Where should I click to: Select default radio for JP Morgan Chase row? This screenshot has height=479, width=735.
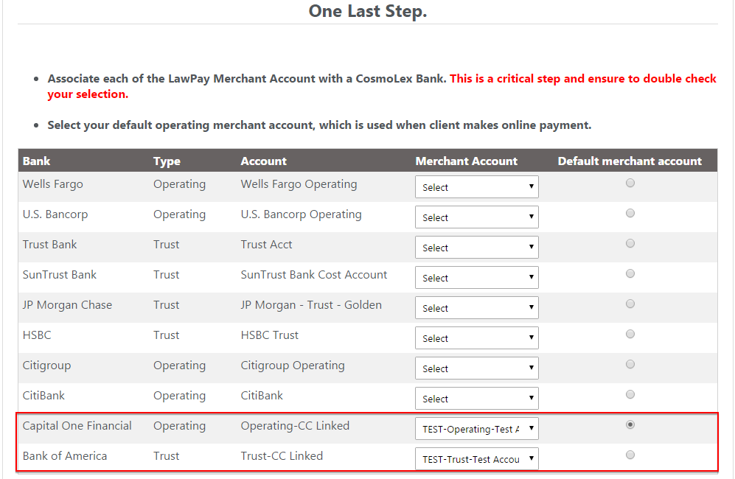(x=630, y=304)
